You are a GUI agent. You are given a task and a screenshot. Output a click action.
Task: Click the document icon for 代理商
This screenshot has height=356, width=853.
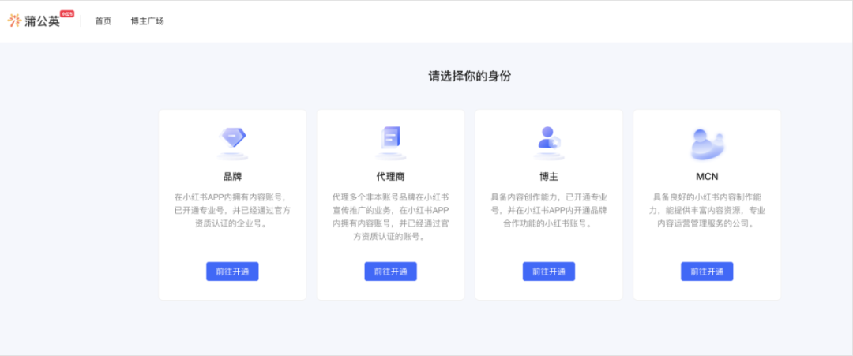(x=390, y=141)
